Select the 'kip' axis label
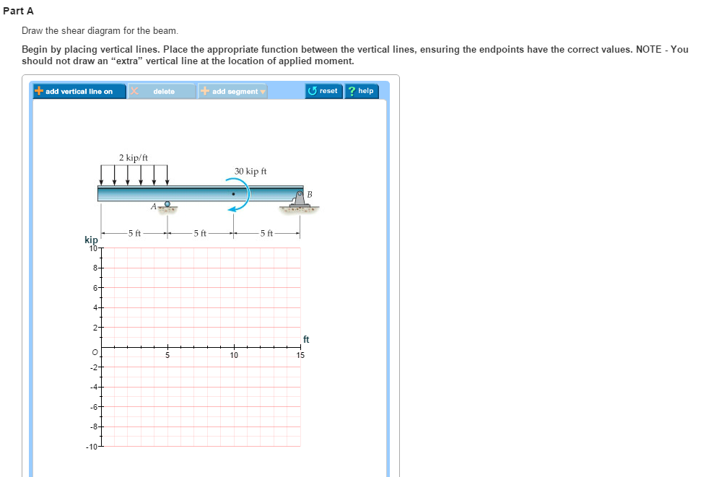Image resolution: width=706 pixels, height=477 pixels. (x=90, y=239)
